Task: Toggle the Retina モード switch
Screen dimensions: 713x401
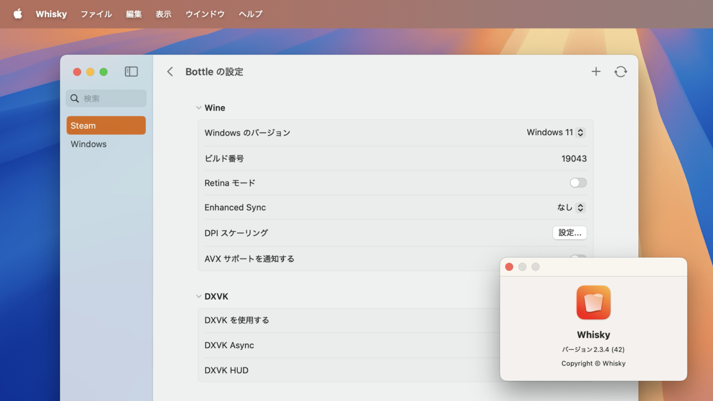Action: 578,183
